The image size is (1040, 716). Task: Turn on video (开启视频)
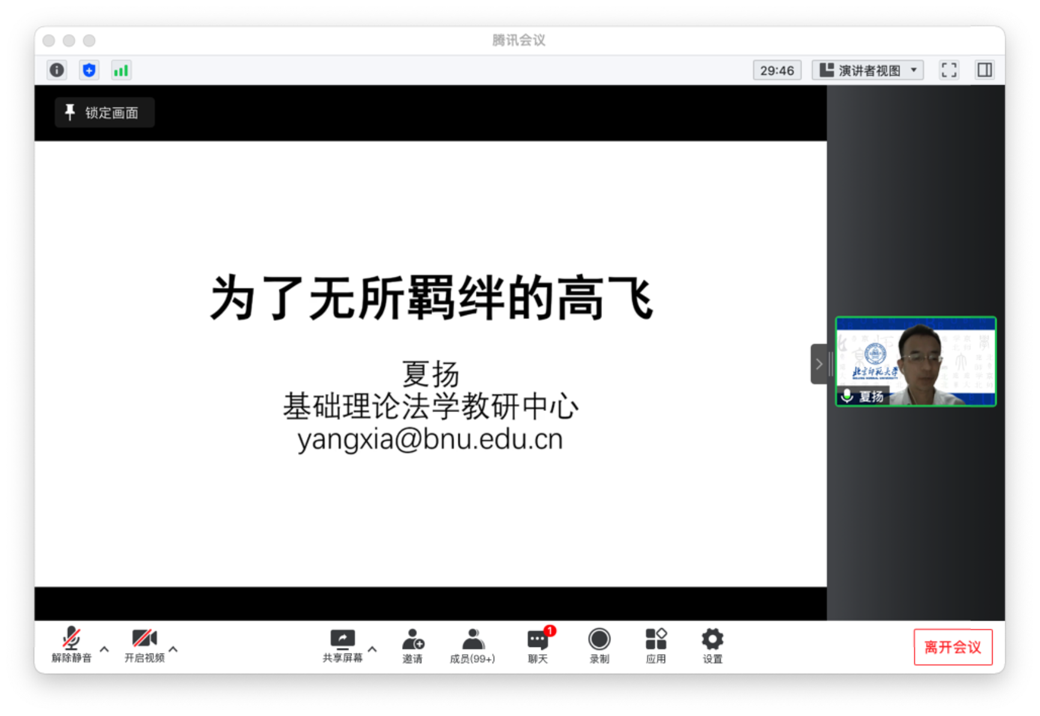click(144, 645)
